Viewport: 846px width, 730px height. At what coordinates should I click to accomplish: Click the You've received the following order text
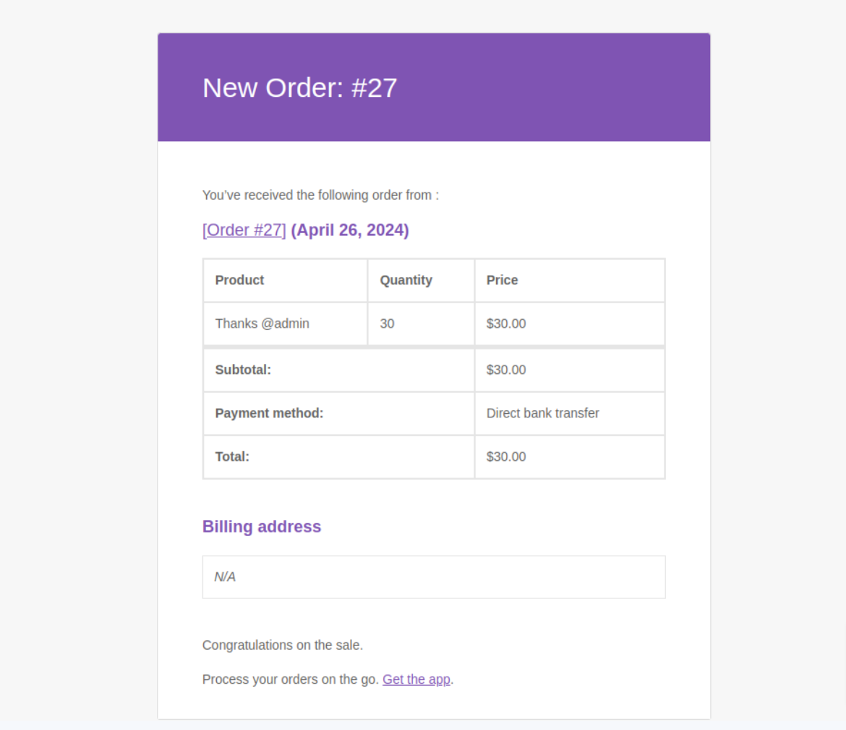[x=320, y=195]
